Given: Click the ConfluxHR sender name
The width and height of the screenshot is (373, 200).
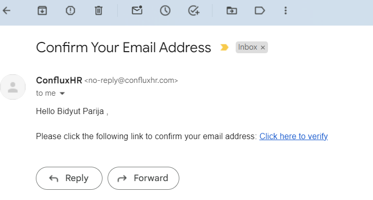Looking at the screenshot, I should tap(59, 80).
